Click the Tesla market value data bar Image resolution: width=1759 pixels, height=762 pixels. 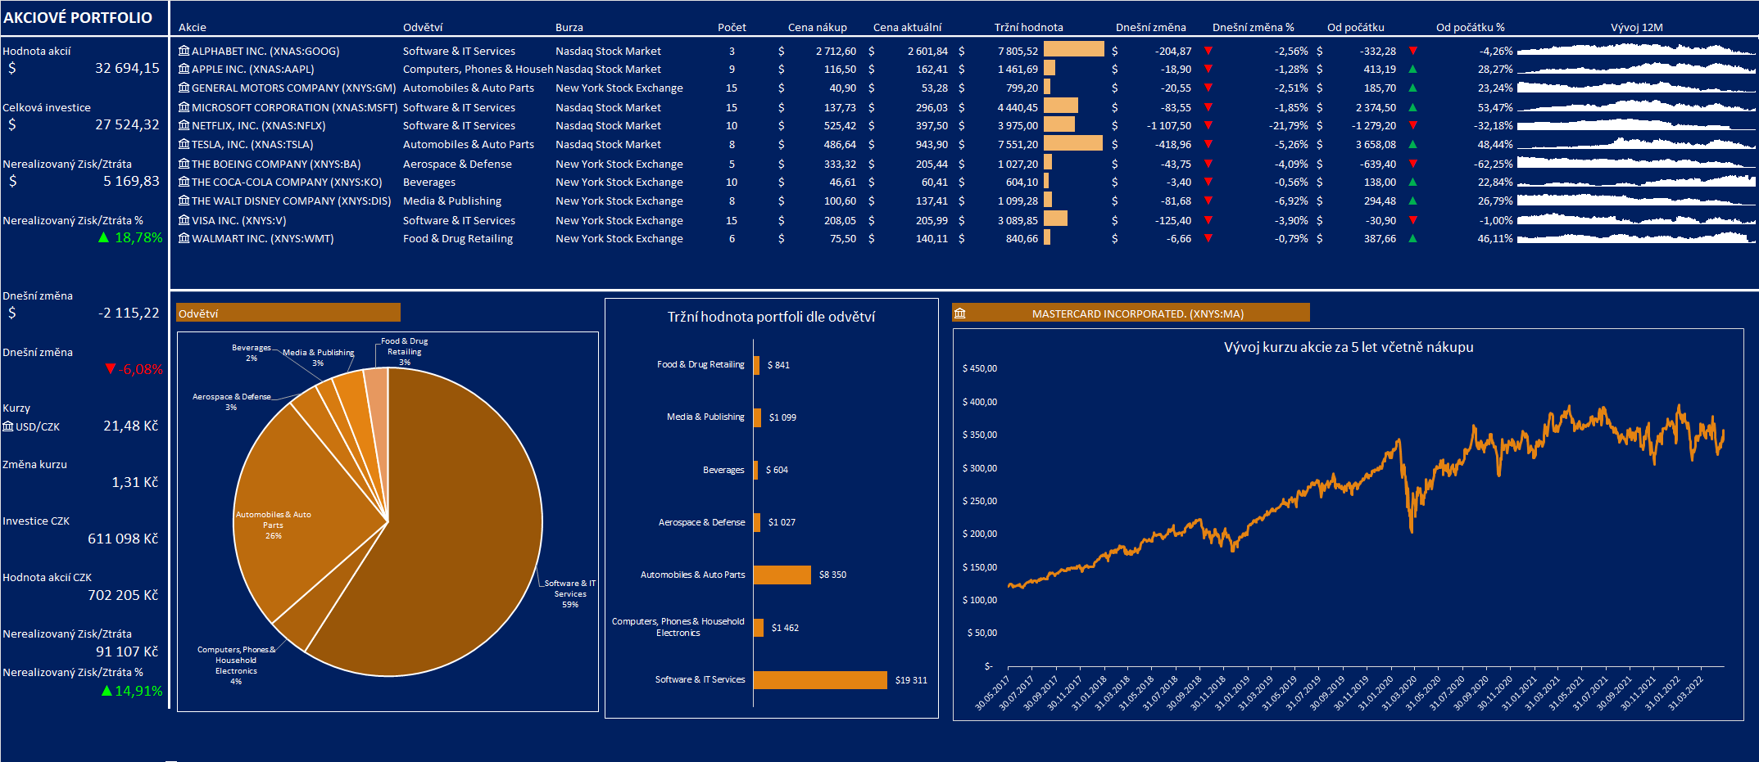tap(1073, 144)
